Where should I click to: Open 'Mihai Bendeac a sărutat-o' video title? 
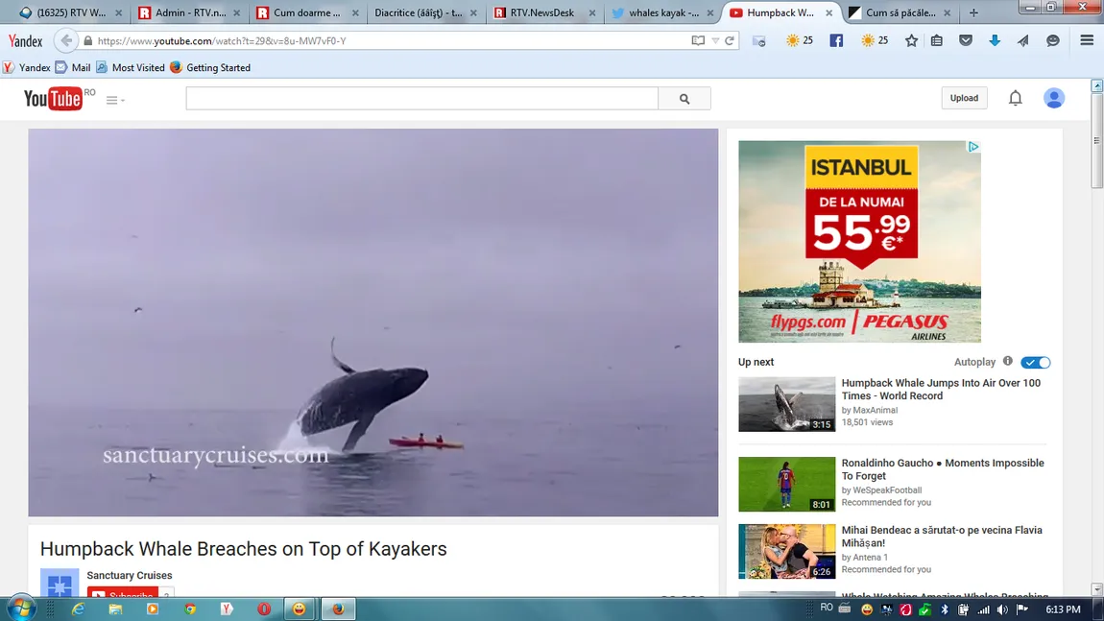pyautogui.click(x=942, y=537)
